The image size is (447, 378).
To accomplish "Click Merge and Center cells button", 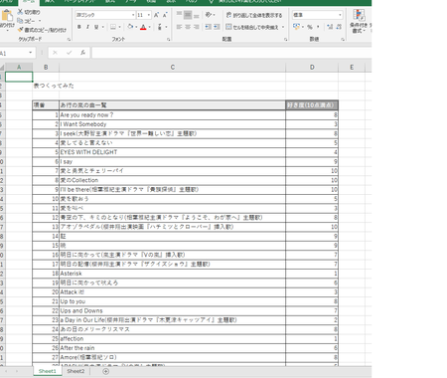I will coord(254,27).
